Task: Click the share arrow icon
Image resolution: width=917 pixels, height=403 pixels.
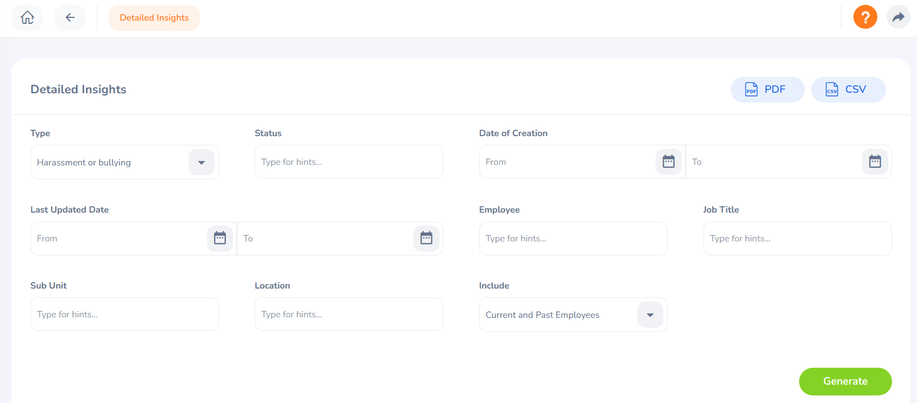Action: click(898, 17)
